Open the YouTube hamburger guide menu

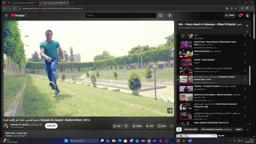[6, 15]
